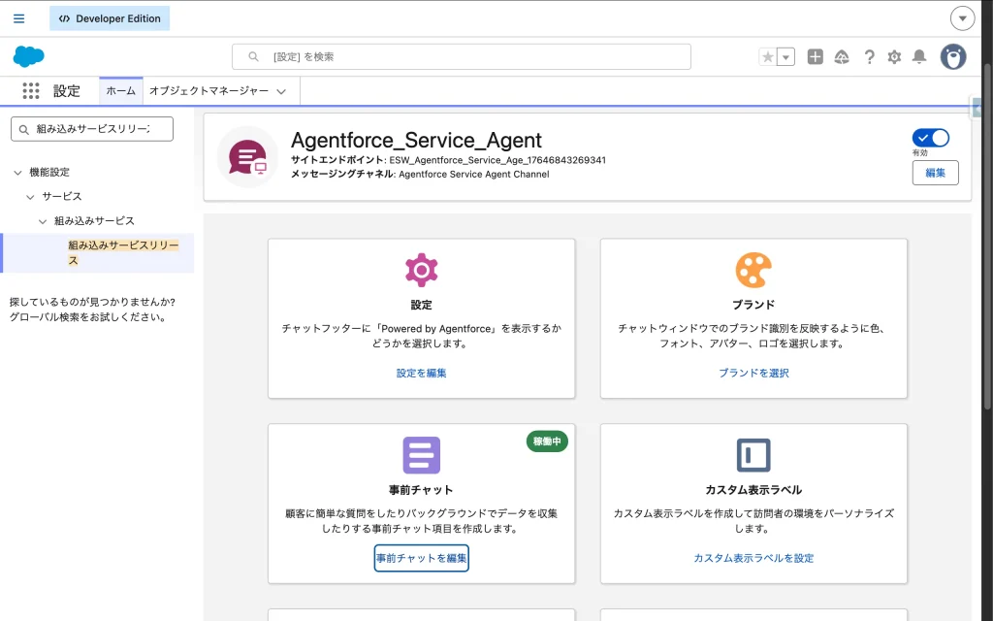Toggle the 有効 deployment switch off
The width and height of the screenshot is (993, 621).
point(931,138)
